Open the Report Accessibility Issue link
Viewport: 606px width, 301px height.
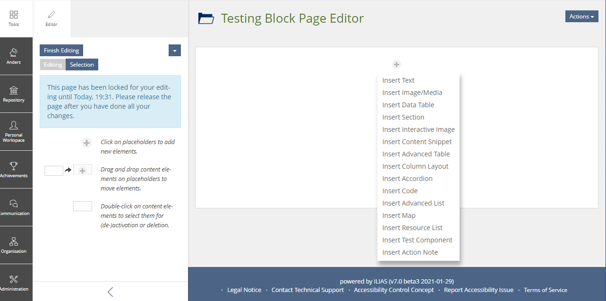(x=478, y=290)
